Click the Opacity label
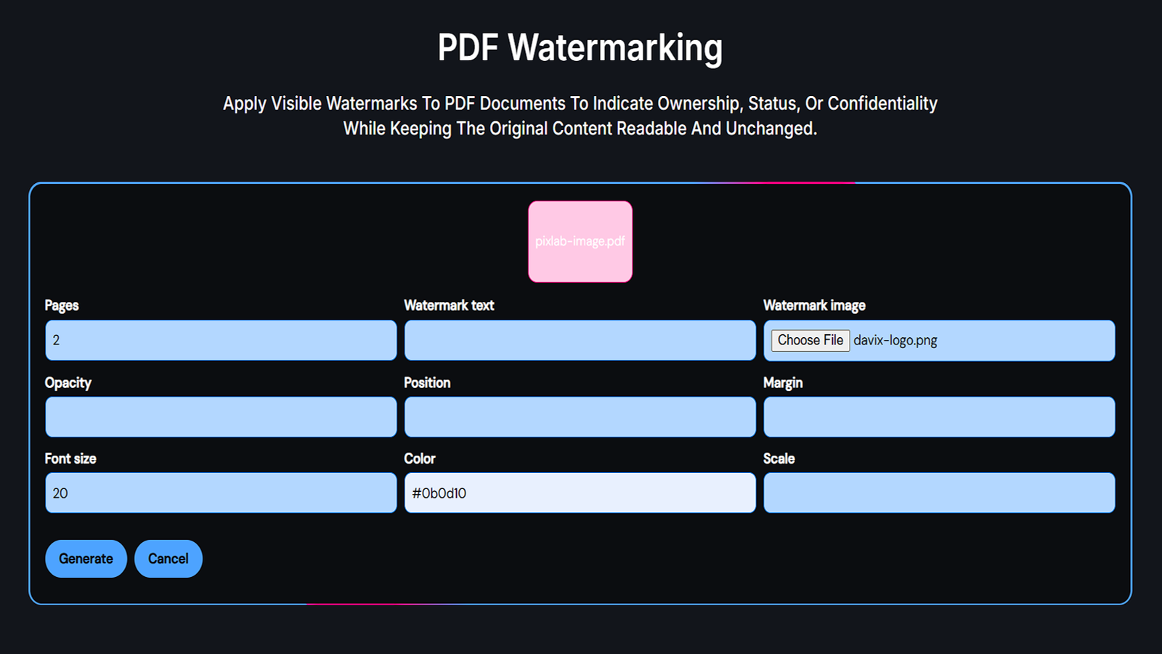Image resolution: width=1162 pixels, height=654 pixels. click(x=68, y=382)
